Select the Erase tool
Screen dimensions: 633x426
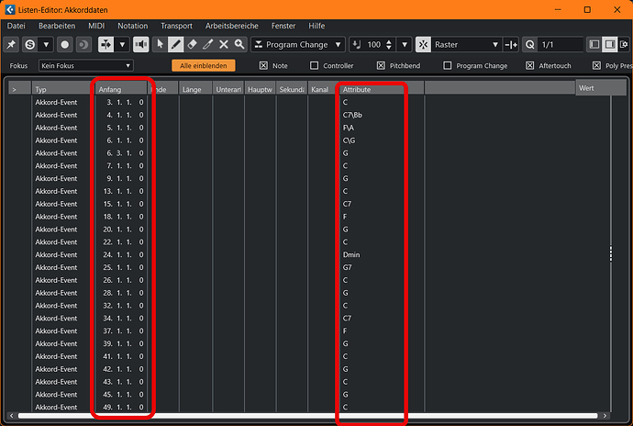[192, 44]
